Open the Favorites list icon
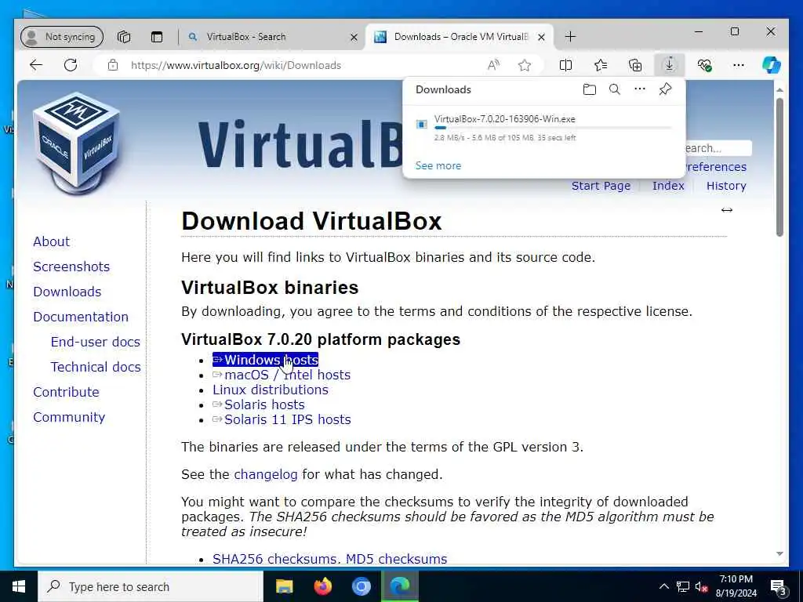The height and width of the screenshot is (602, 803). [601, 65]
